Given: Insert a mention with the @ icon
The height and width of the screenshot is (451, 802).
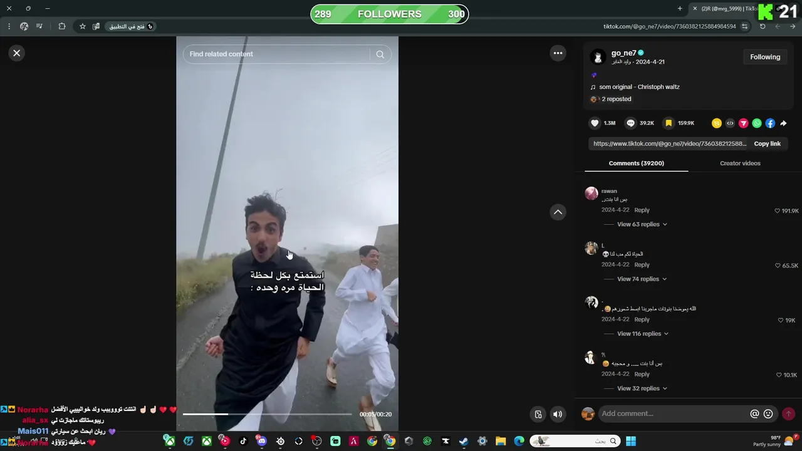Looking at the screenshot, I should pos(754,414).
